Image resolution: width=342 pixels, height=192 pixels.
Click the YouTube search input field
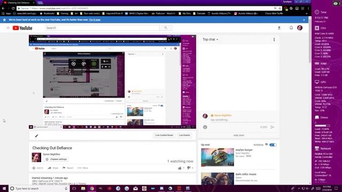tap(102, 28)
